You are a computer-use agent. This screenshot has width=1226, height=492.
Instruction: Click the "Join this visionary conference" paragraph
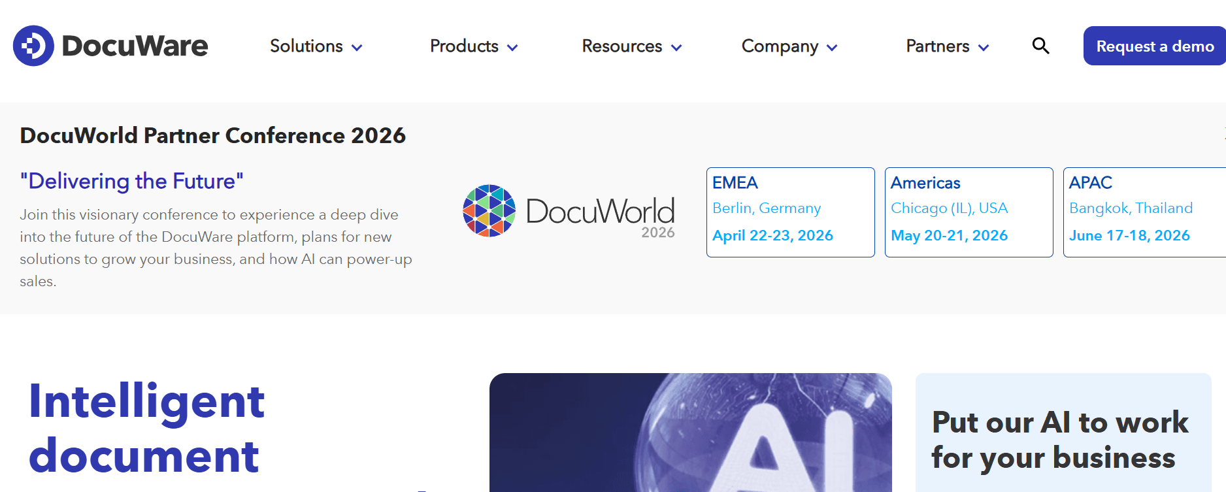click(216, 248)
